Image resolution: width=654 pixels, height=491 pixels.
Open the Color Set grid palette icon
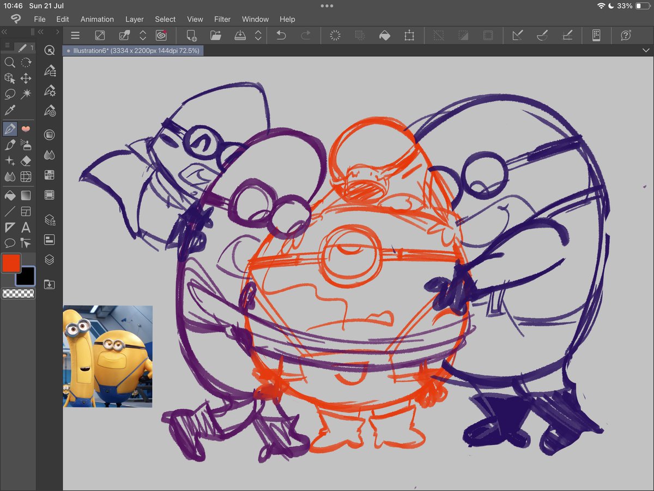(x=50, y=175)
